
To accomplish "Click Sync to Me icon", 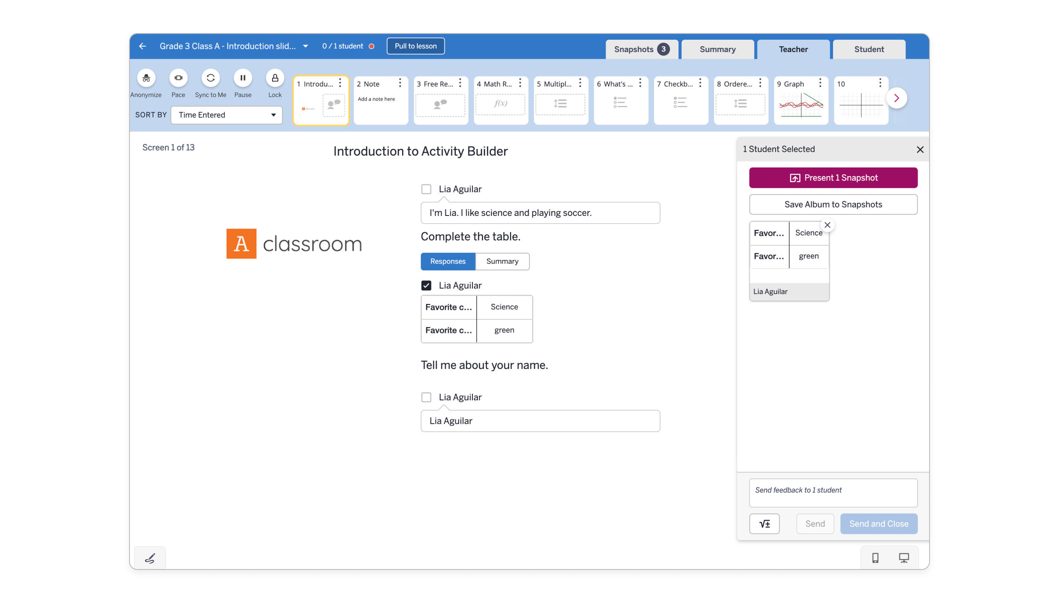I will tap(211, 78).
